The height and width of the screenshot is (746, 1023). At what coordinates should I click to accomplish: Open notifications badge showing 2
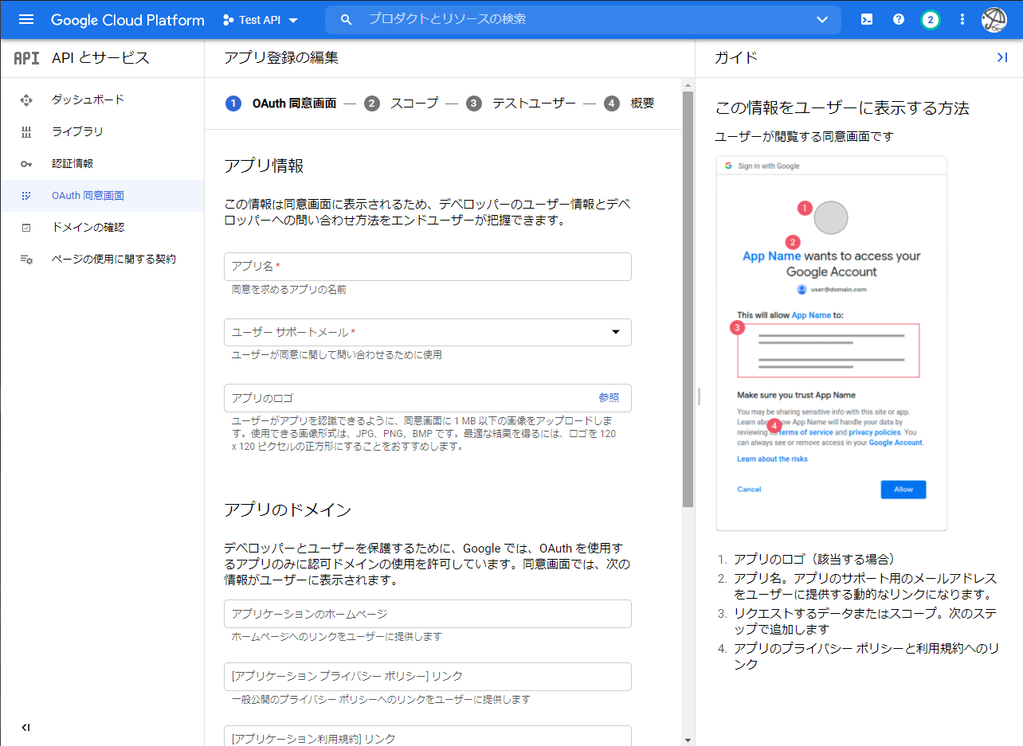[930, 20]
